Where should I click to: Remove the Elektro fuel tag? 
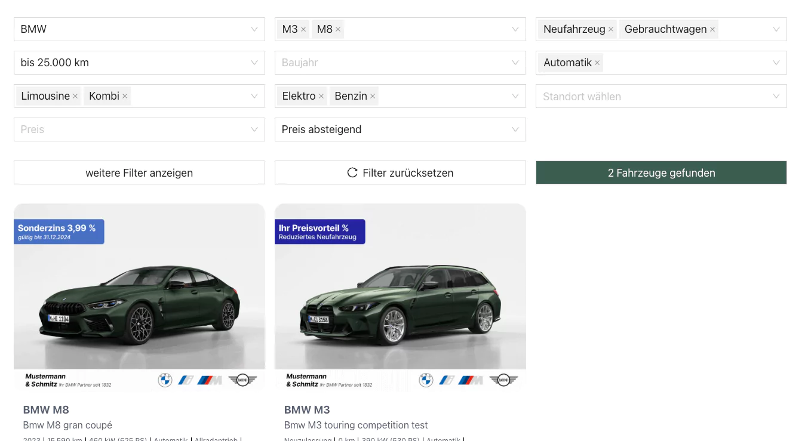321,96
